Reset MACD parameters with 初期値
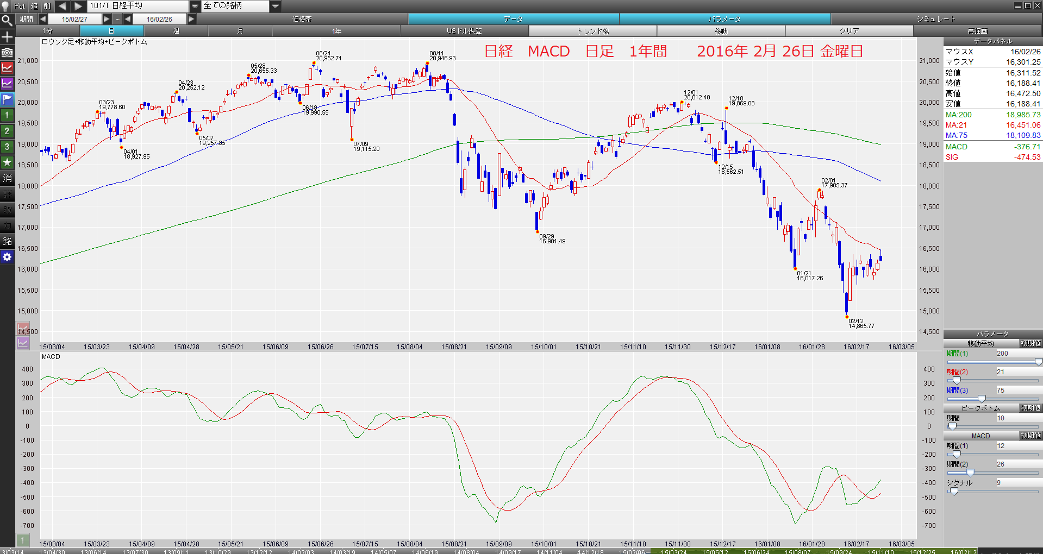Viewport: 1043px width, 554px height. click(x=1030, y=436)
